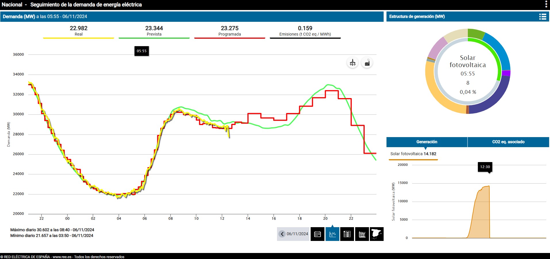Switch to the data table view icon
The width and height of the screenshot is (550, 259).
[x=347, y=234]
